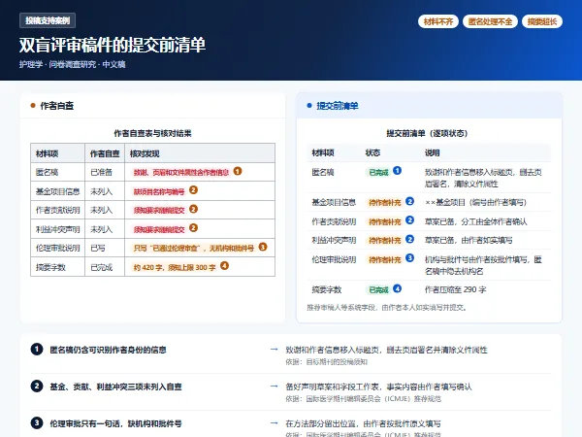Click 须知要求随稿提交 in 作者贡献说明 row
The width and height of the screenshot is (582, 437).
click(159, 211)
